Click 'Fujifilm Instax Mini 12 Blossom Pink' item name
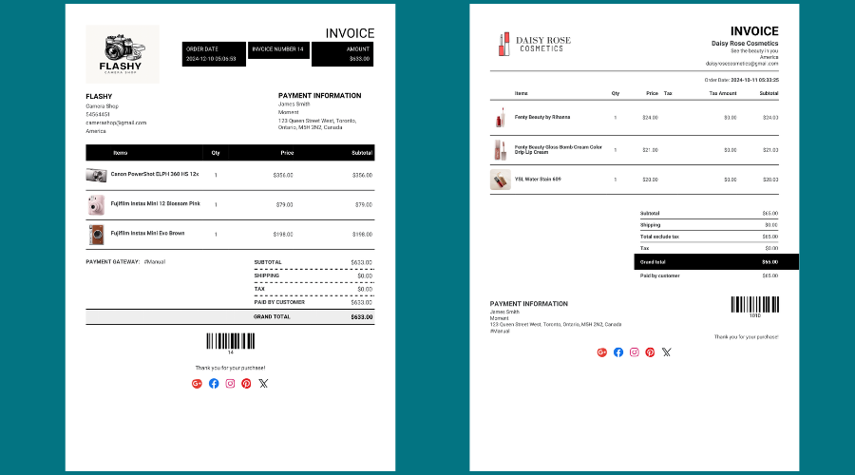855x475 pixels. coord(156,204)
